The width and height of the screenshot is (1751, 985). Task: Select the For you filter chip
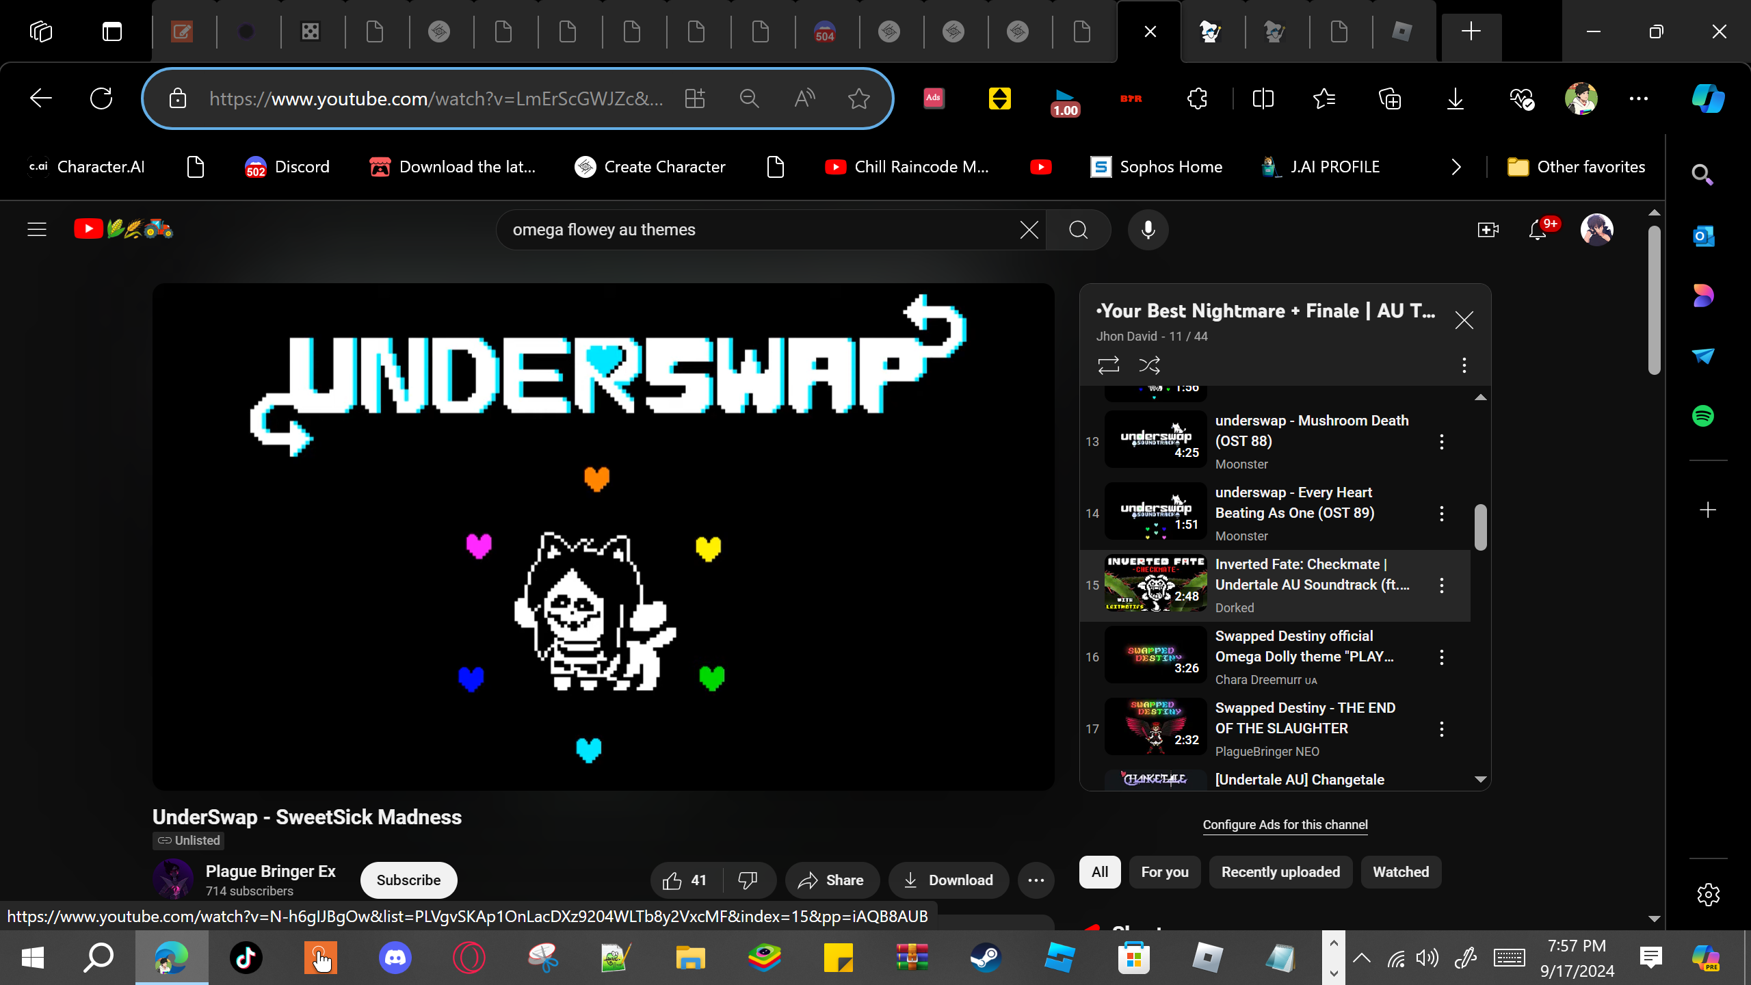pyautogui.click(x=1165, y=872)
